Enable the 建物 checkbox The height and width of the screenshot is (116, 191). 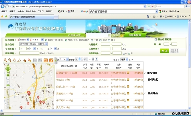(x=100, y=40)
